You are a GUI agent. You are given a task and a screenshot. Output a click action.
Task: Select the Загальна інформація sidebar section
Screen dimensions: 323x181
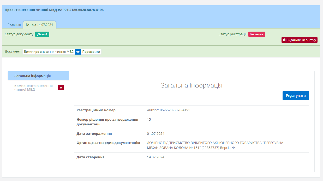tap(33, 76)
